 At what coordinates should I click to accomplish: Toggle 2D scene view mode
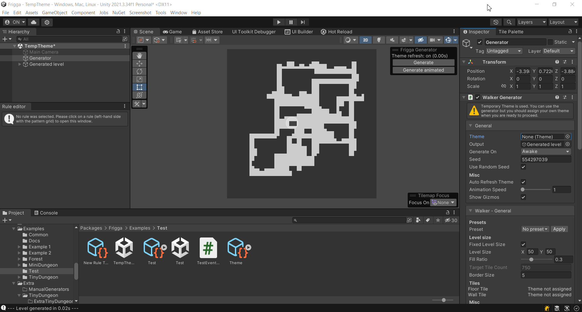click(366, 40)
